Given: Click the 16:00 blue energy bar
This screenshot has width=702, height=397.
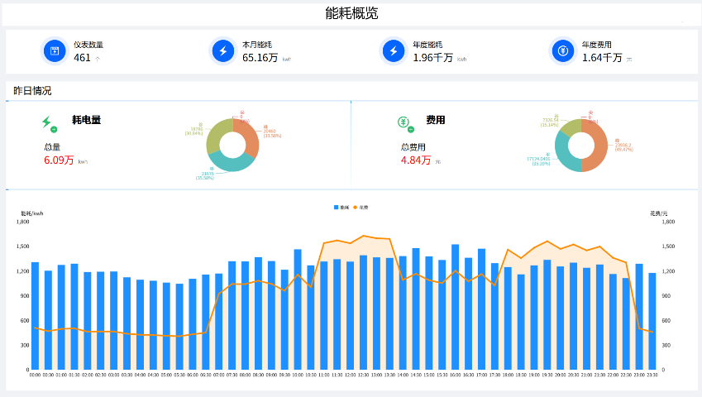Looking at the screenshot, I should [456, 307].
